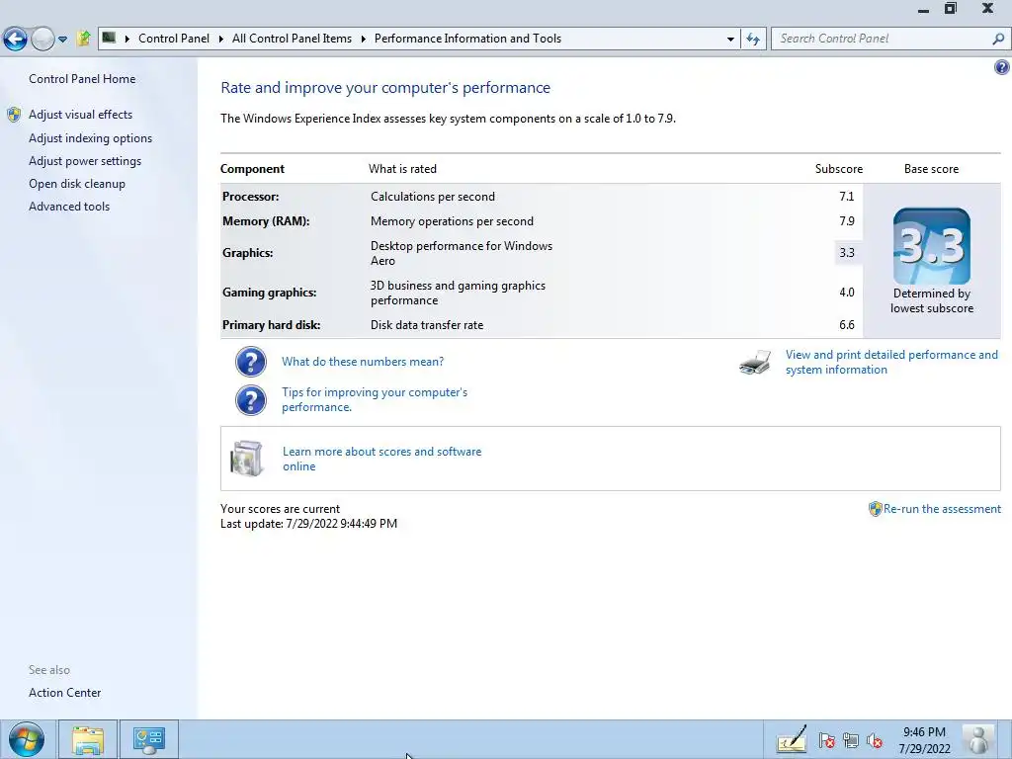
Task: Click the greyed Forward navigation button
Action: pos(42,39)
